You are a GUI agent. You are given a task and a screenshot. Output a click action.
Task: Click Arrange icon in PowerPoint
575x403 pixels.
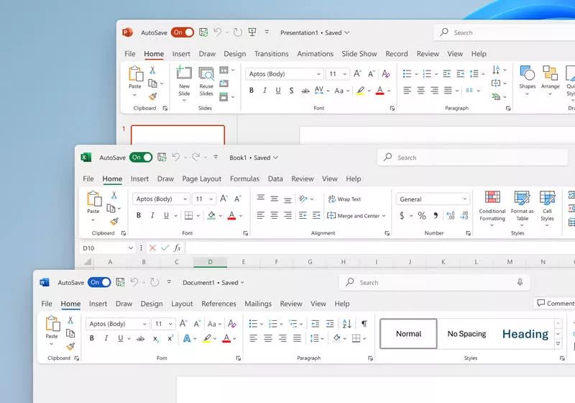[550, 73]
